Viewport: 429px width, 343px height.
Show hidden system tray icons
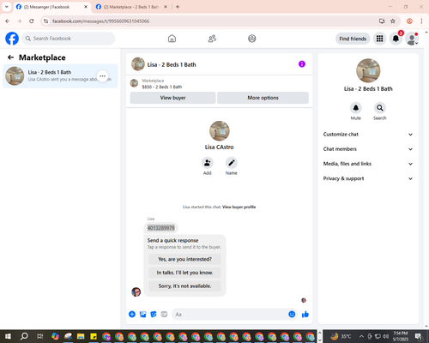coord(361,336)
